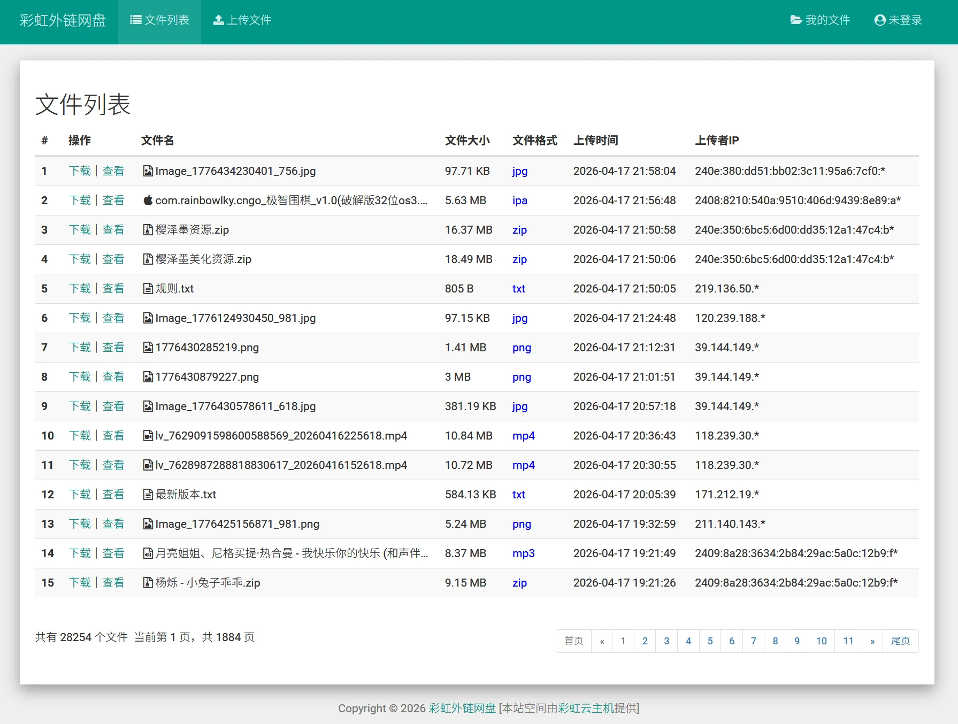Open the 上传文件 menu item
This screenshot has width=958, height=724.
249,20
